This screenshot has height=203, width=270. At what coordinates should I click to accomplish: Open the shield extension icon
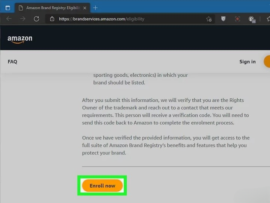223,19
